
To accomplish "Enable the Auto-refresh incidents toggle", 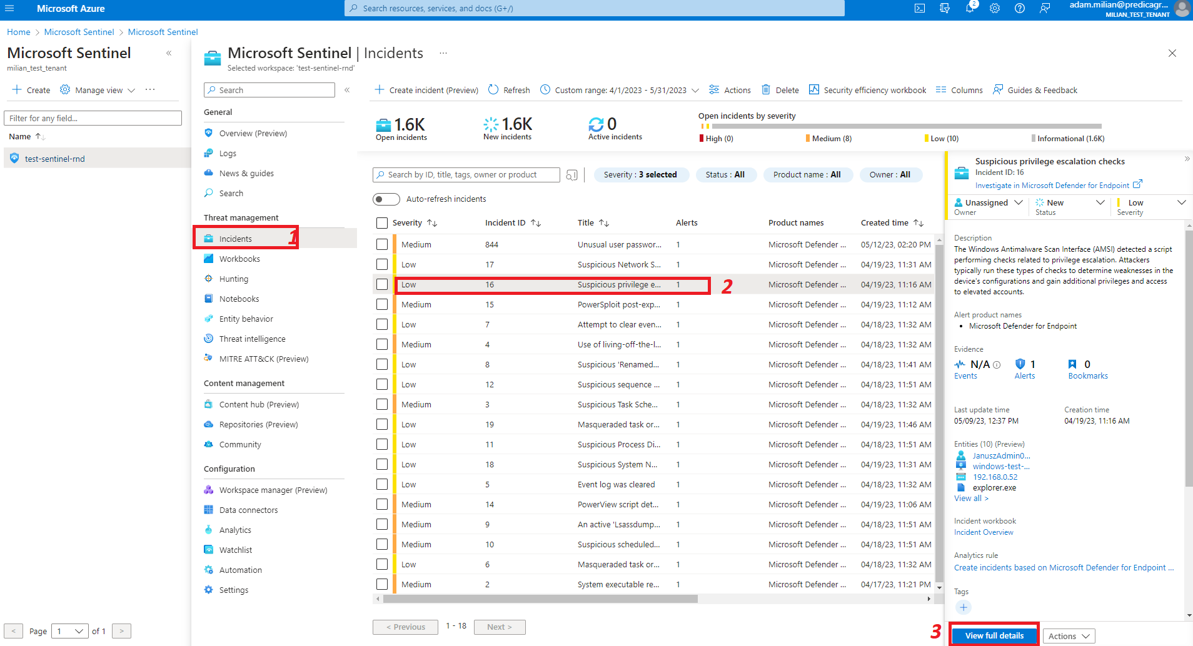I will click(386, 199).
